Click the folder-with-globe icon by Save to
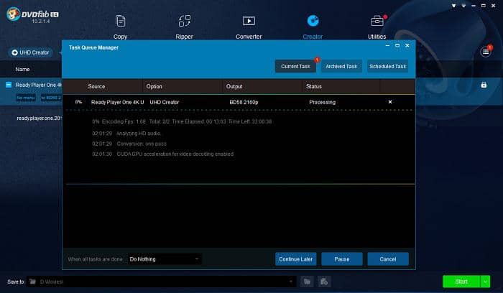The height and width of the screenshot is (293, 503). (324, 282)
